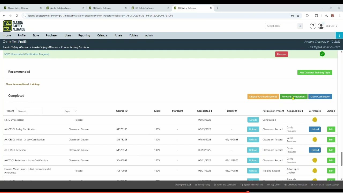Click Course ID 84378256 cell
Screen dimensions: 343x193
point(122,140)
